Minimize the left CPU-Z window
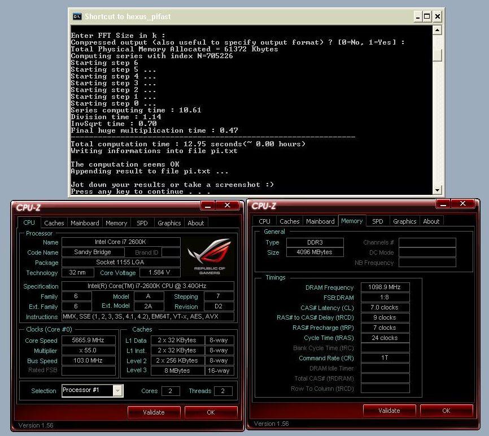489x436 pixels. click(x=208, y=205)
